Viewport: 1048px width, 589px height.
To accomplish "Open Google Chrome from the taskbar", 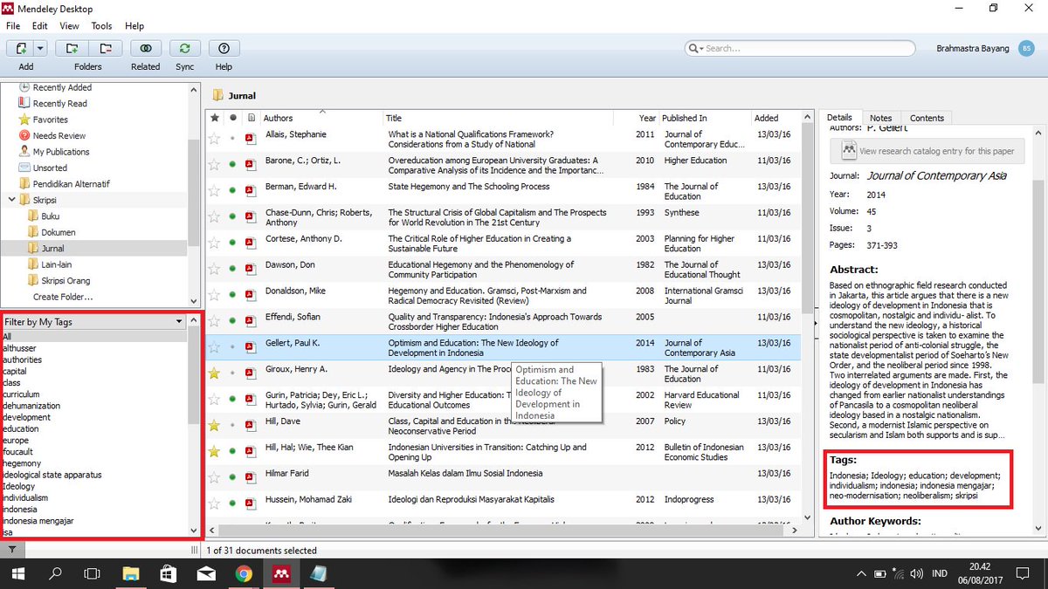I will pos(244,574).
